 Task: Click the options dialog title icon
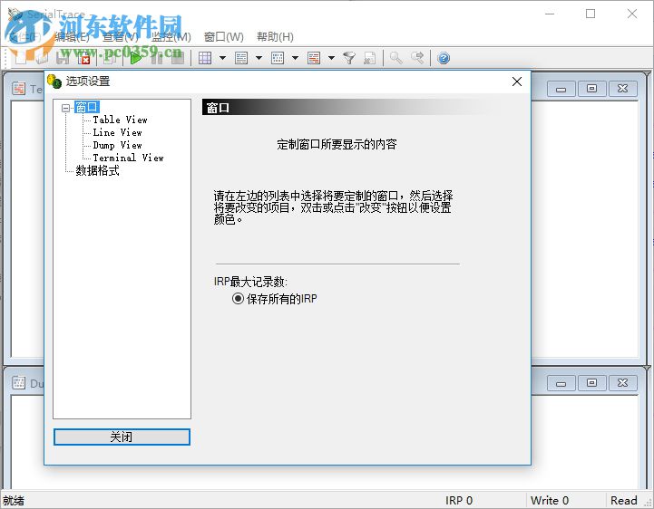tap(54, 81)
